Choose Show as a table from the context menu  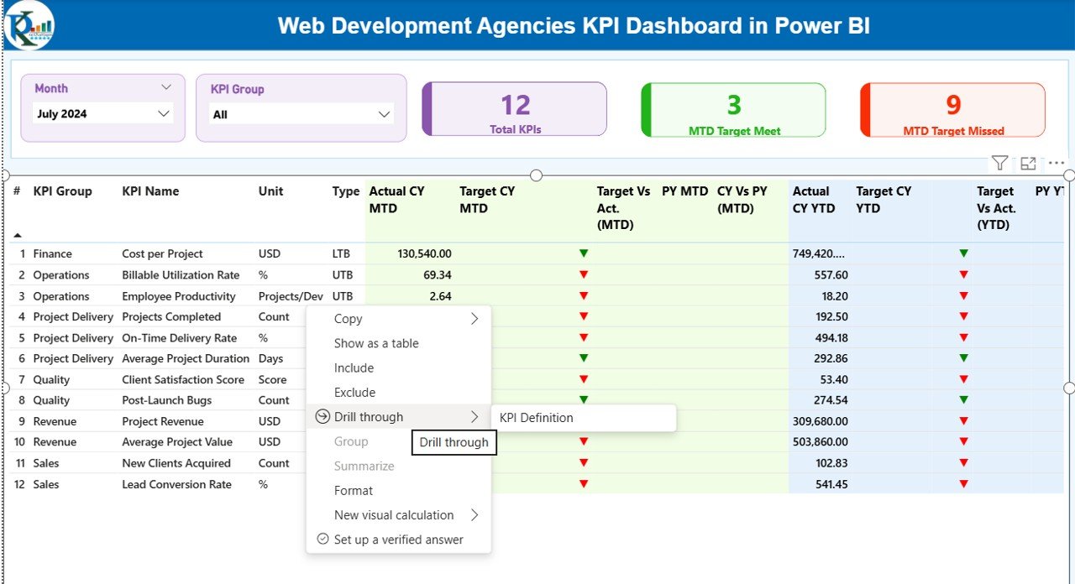375,342
